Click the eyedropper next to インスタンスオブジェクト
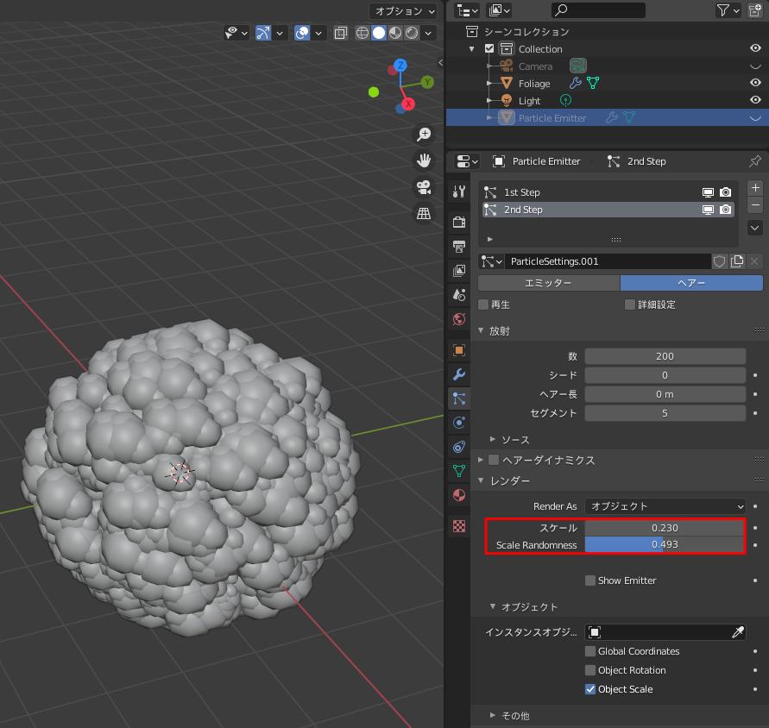 click(x=739, y=632)
